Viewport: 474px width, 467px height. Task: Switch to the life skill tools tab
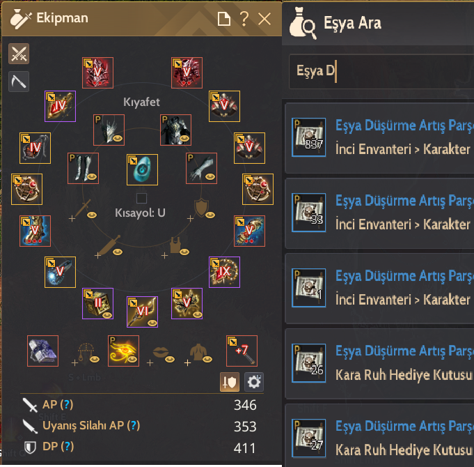[19, 82]
